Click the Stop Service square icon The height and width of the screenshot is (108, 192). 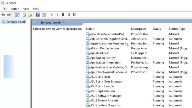point(63,15)
